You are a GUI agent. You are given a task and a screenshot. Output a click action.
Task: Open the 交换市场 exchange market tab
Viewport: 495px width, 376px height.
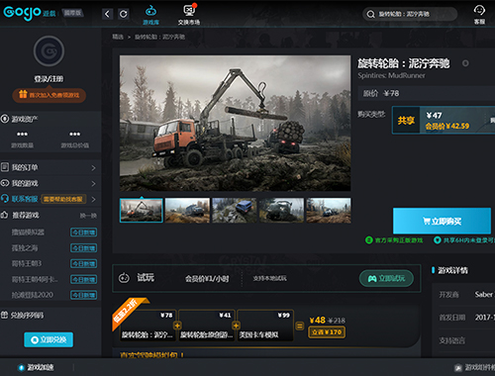(189, 15)
